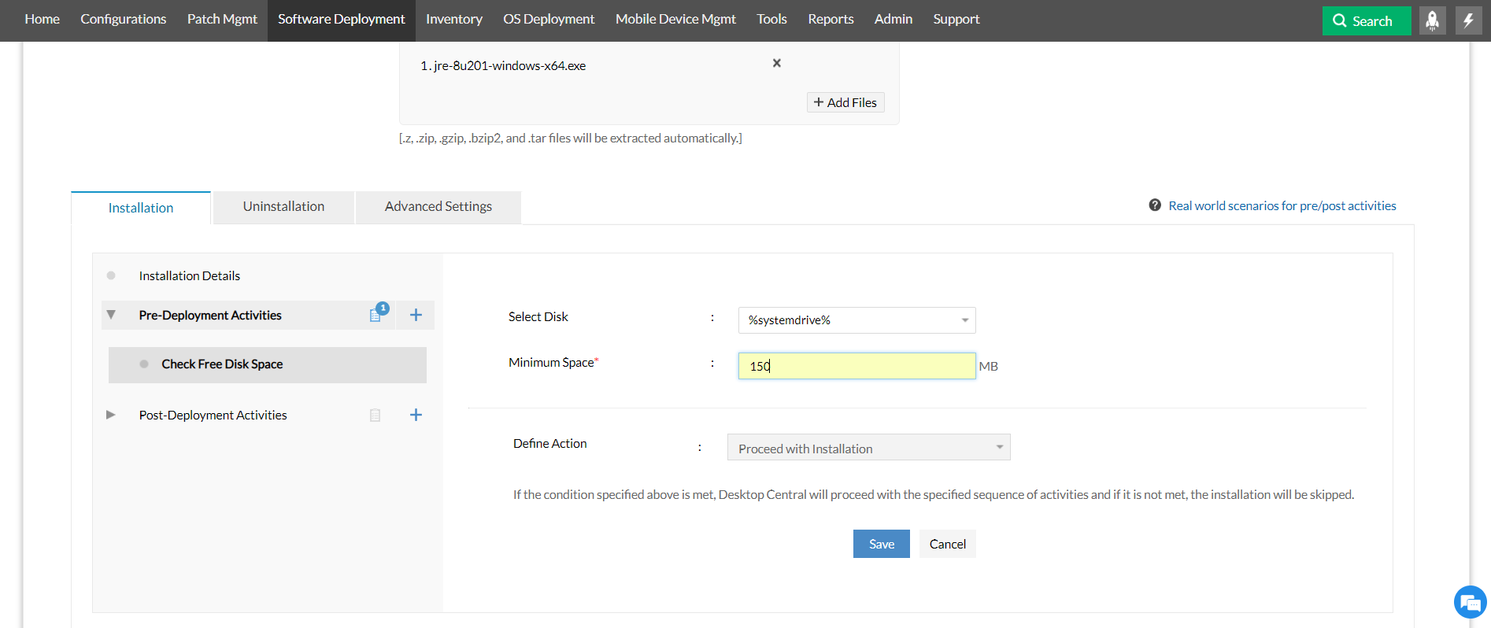
Task: Open the Define Action dropdown
Action: coord(868,448)
